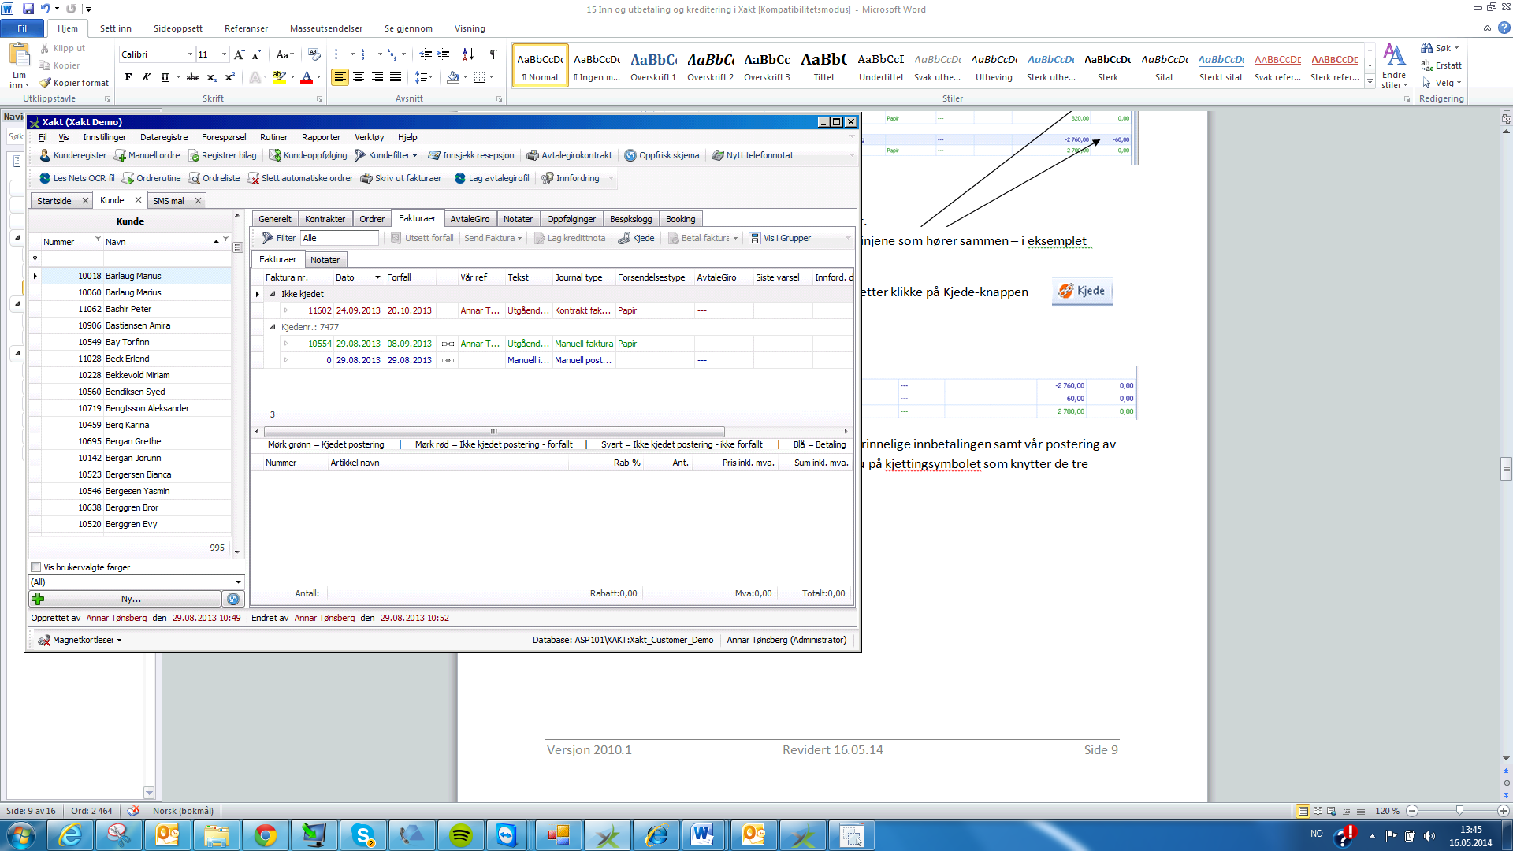Click the horizontal scrollbar of invoice grid
1513x851 pixels.
494,431
